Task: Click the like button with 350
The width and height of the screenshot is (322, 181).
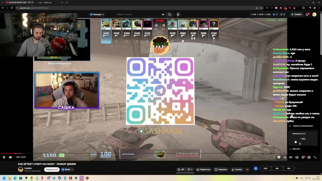Action: (181, 169)
